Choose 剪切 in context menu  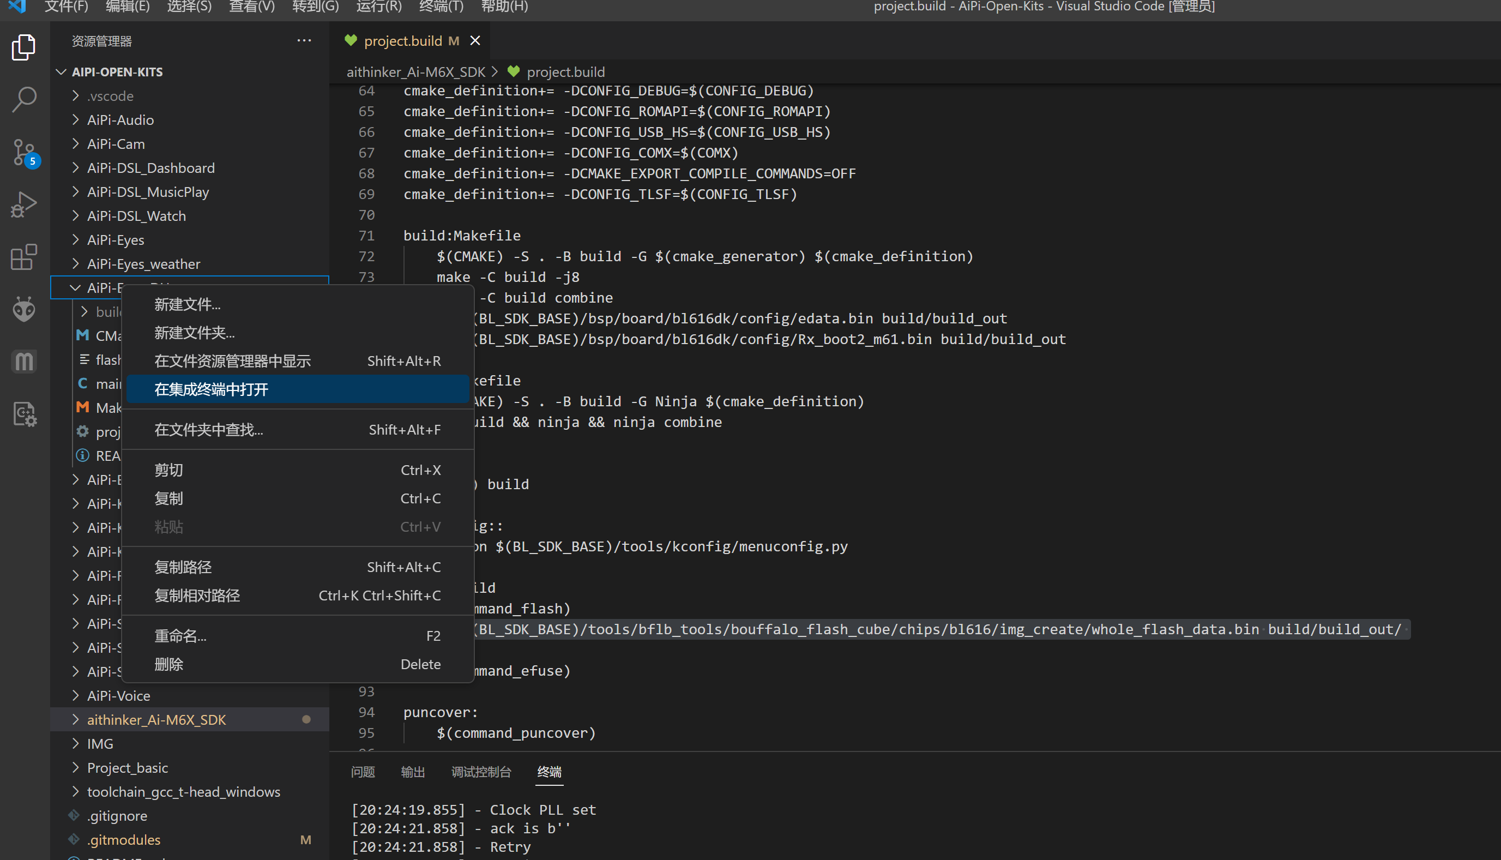click(298, 470)
